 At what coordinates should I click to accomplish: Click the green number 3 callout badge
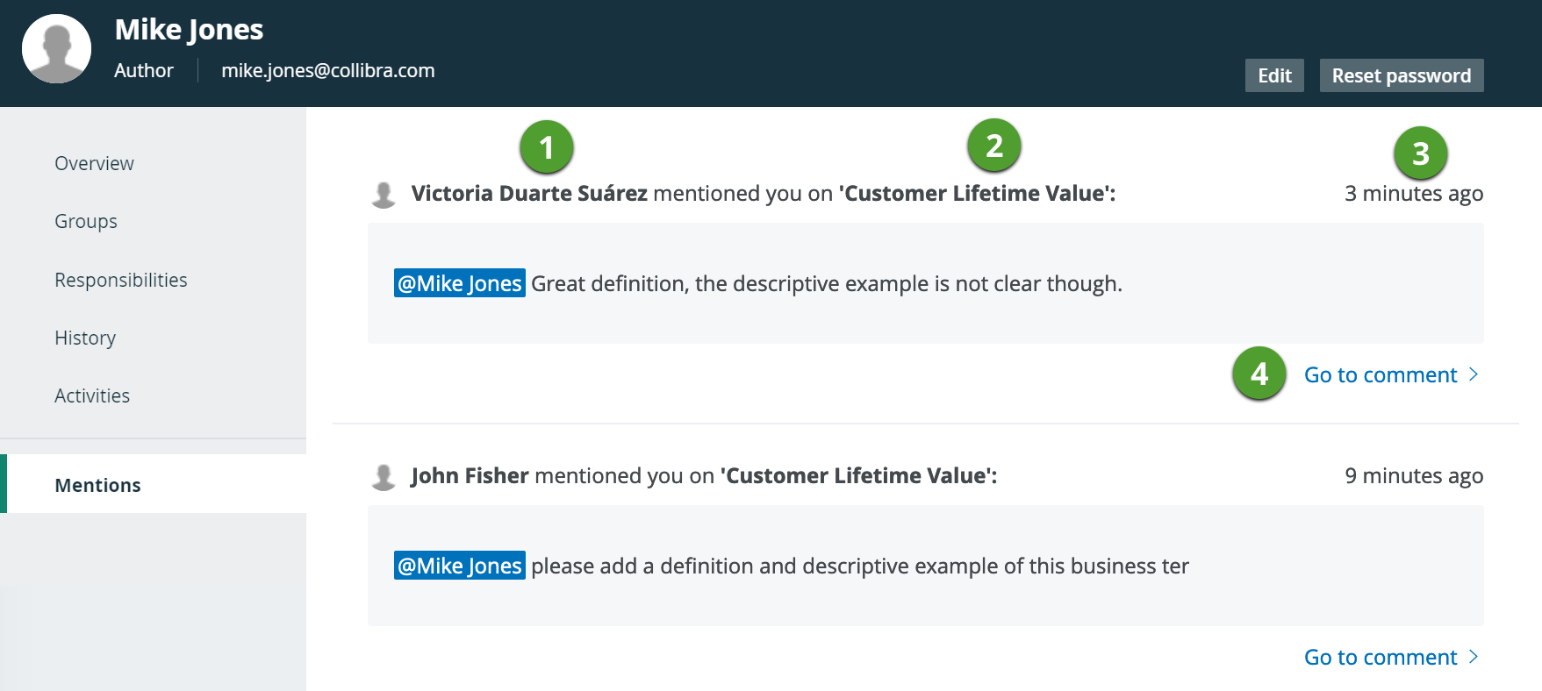click(x=1420, y=153)
